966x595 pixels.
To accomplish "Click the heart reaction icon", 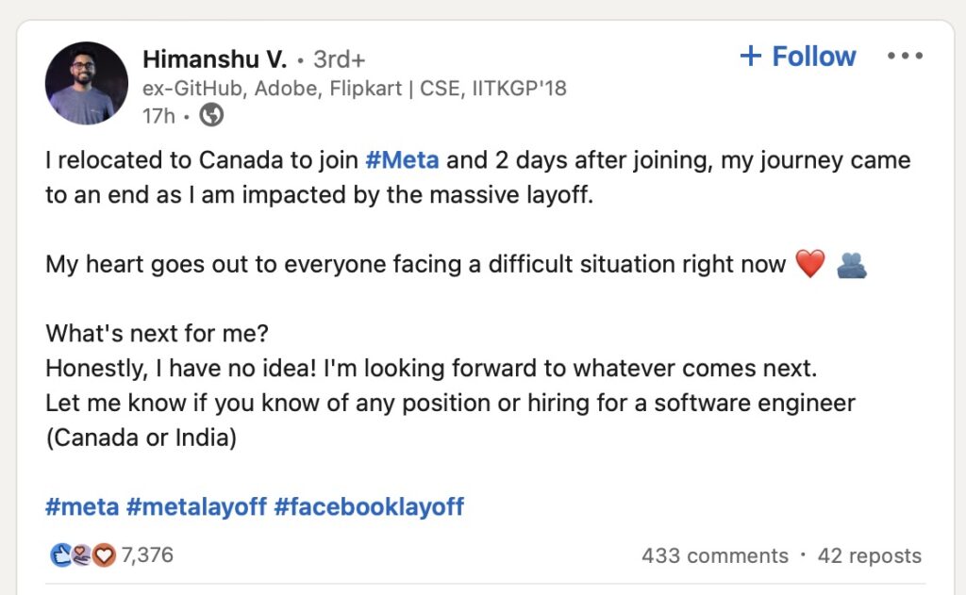I will (x=104, y=555).
